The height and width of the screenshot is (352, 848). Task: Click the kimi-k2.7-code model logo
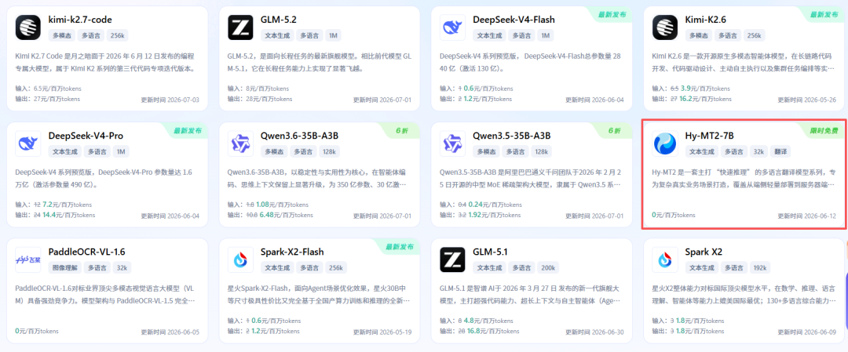[x=28, y=27]
